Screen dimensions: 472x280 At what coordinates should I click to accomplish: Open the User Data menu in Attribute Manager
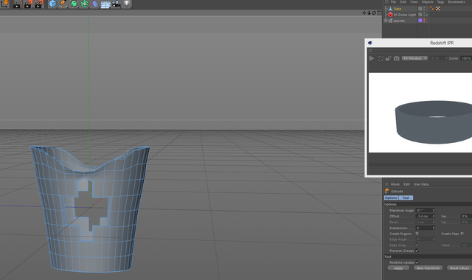[421, 184]
